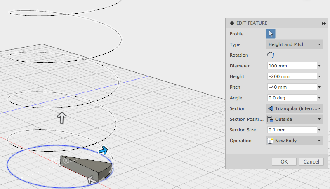Click the white arrow manipulator near the wedge
This screenshot has width=330, height=189.
(x=92, y=180)
